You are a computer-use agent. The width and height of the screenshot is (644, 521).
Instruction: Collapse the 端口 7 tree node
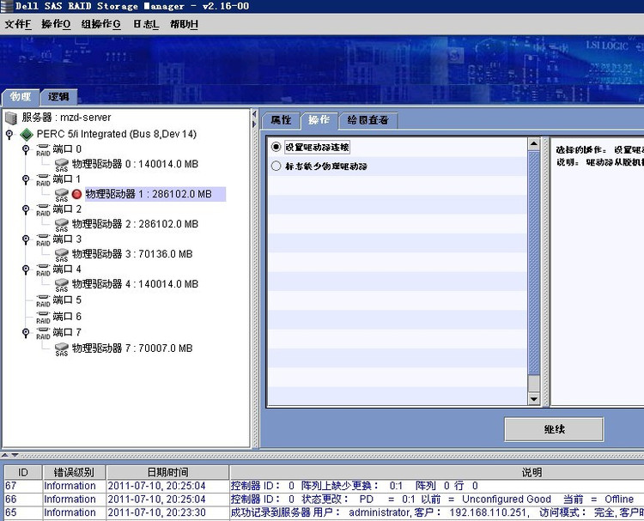pyautogui.click(x=26, y=333)
